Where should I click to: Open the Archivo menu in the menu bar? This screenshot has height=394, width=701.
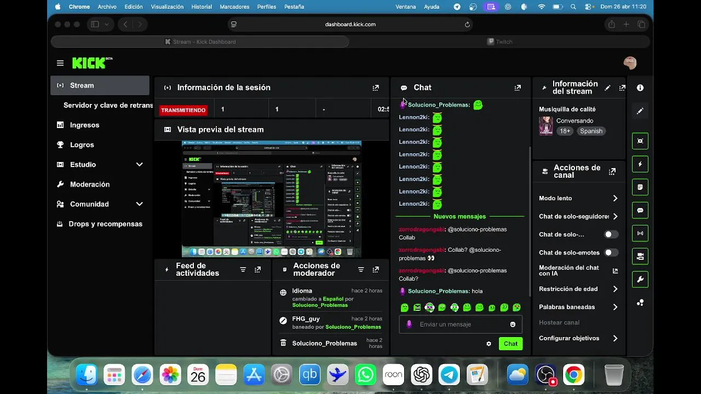[x=107, y=7]
